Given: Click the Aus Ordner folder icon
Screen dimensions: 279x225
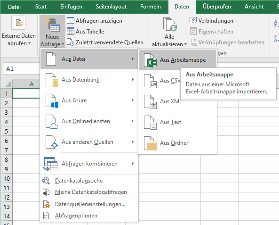Looking at the screenshot, I should pyautogui.click(x=151, y=143).
